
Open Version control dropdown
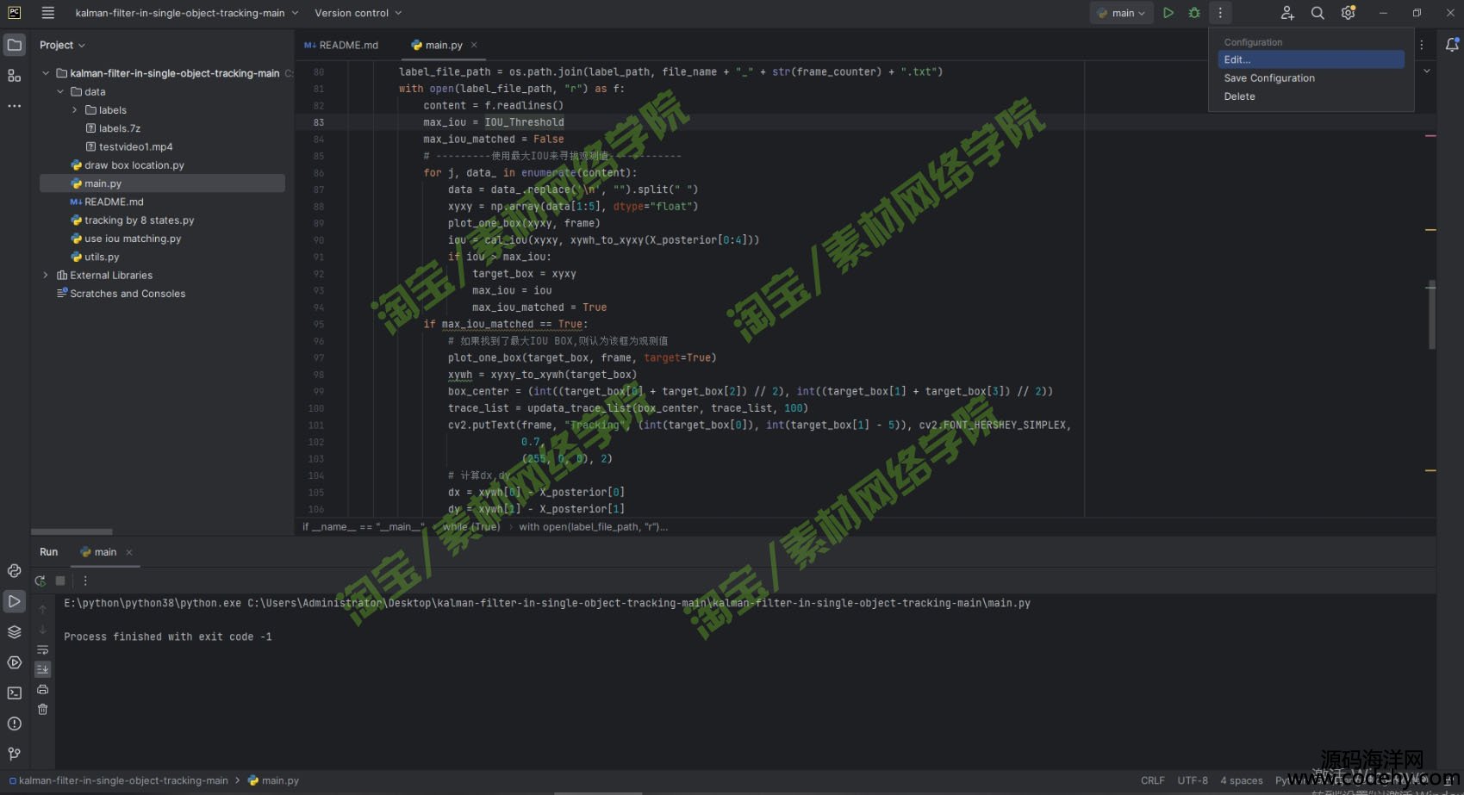tap(358, 13)
